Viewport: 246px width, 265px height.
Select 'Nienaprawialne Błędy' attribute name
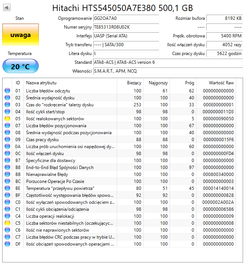(47, 174)
